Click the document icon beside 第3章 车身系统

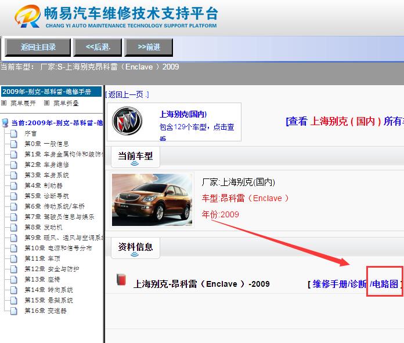pos(14,175)
